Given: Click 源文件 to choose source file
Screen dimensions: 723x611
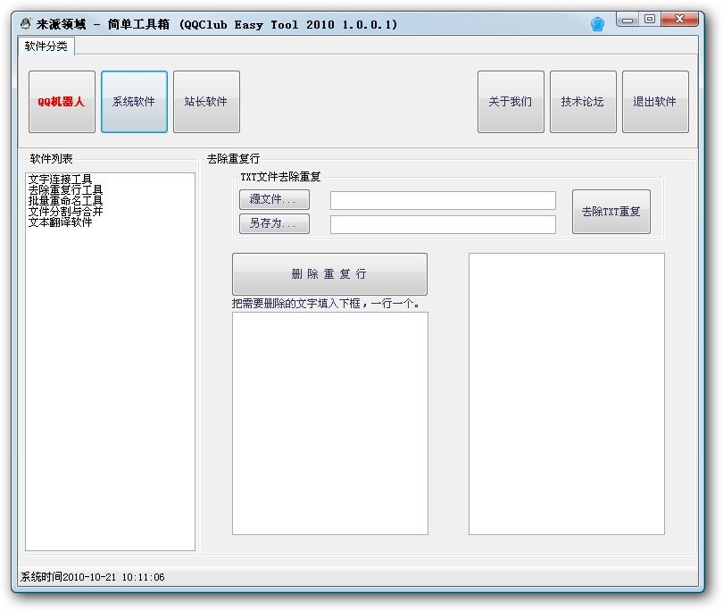Looking at the screenshot, I should tap(274, 199).
